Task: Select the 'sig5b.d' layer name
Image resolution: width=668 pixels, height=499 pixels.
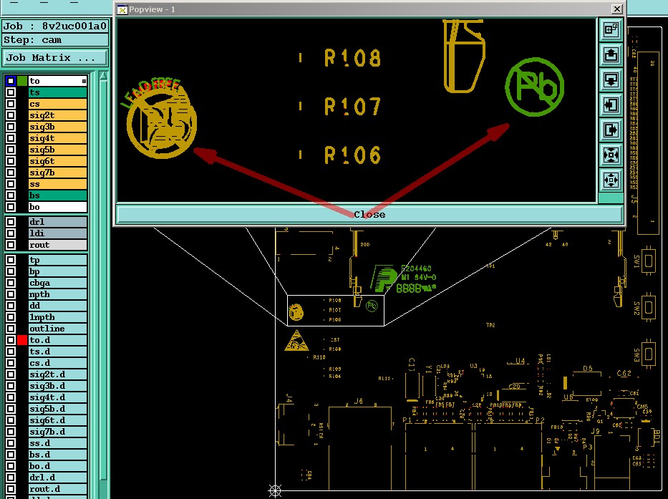Action: (57, 409)
